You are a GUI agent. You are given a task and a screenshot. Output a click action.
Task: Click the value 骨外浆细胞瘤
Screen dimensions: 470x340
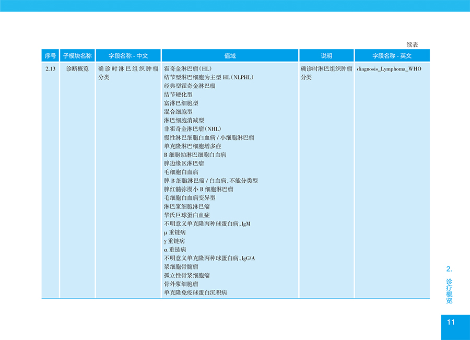tap(181, 284)
